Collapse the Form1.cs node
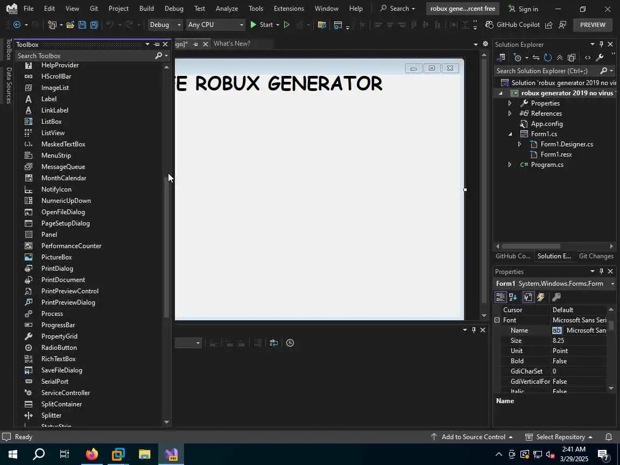The width and height of the screenshot is (620, 465). pyautogui.click(x=510, y=134)
